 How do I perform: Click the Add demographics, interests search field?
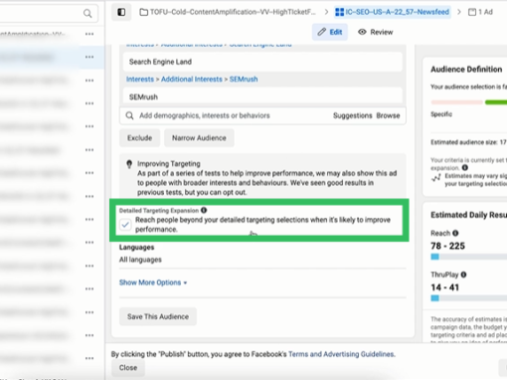232,115
